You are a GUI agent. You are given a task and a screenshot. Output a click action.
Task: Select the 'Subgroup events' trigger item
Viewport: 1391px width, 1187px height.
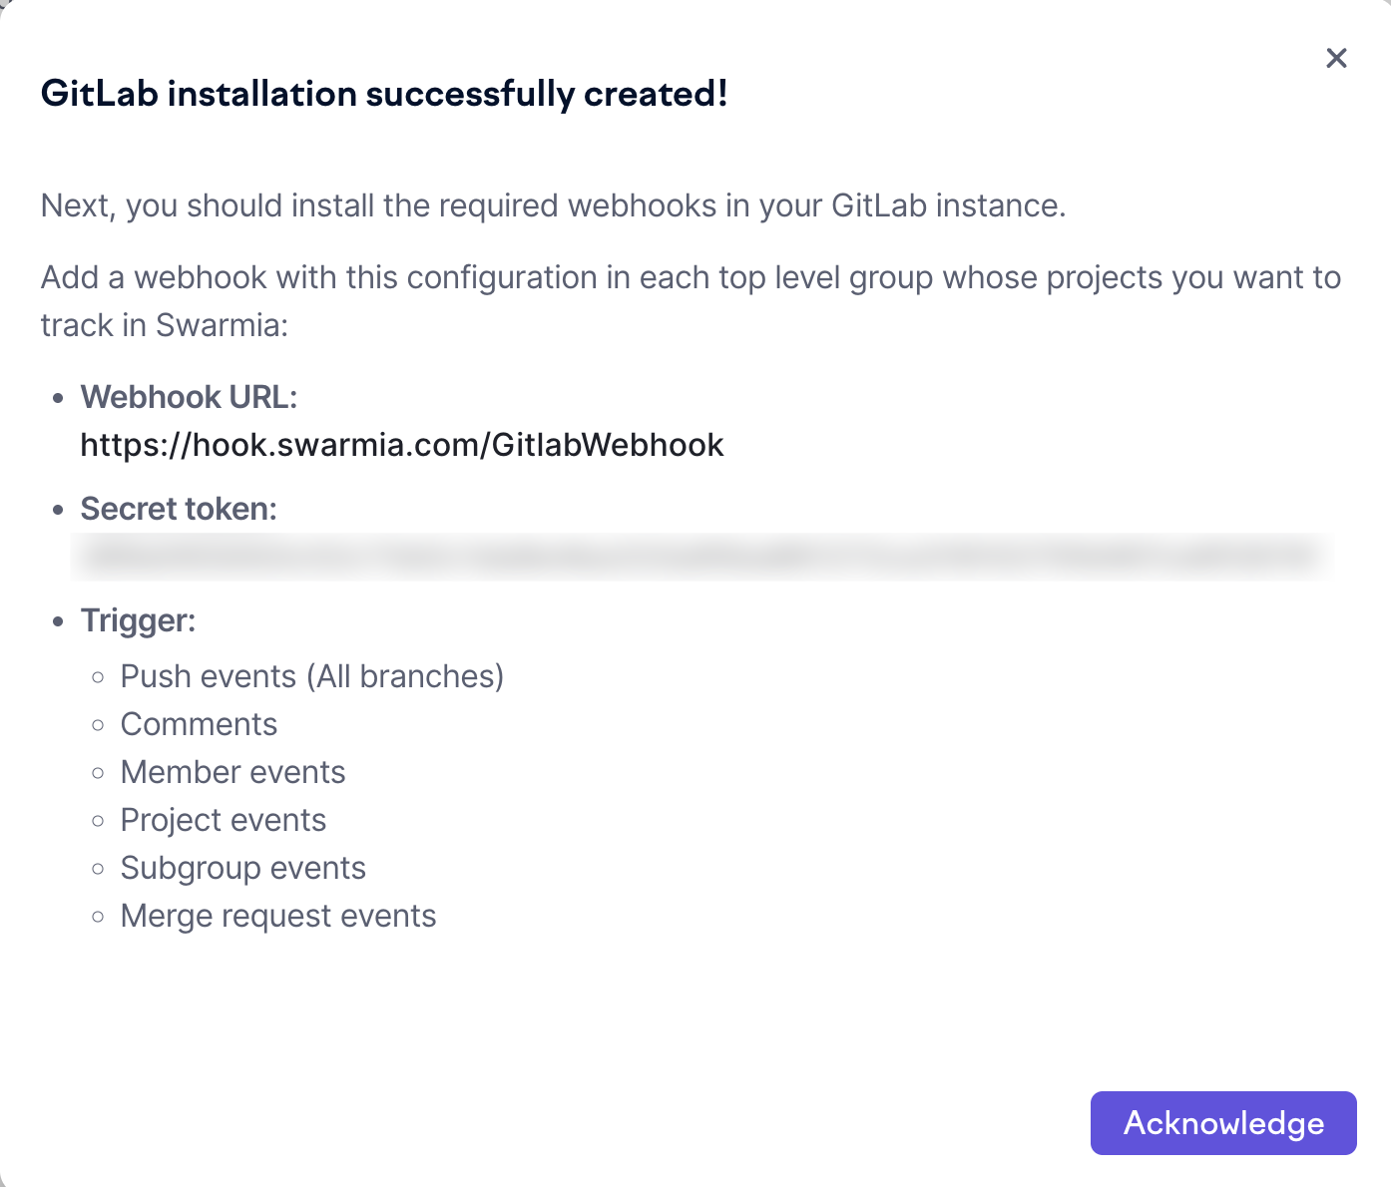click(242, 868)
